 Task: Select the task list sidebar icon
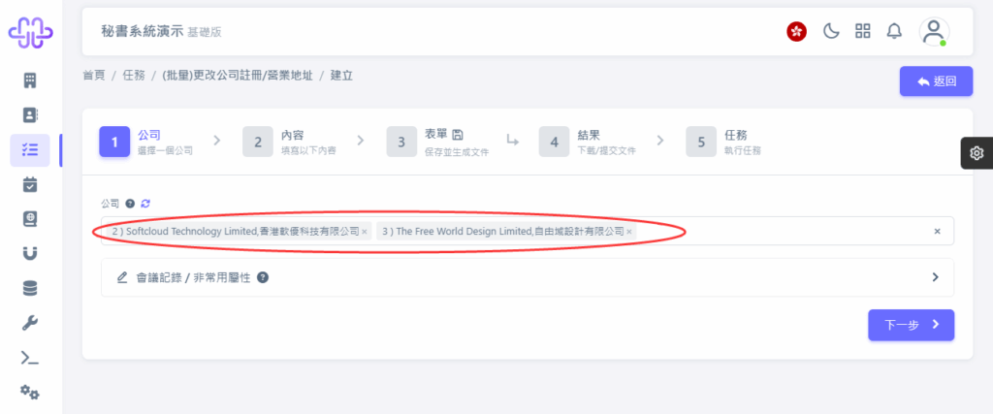point(30,150)
